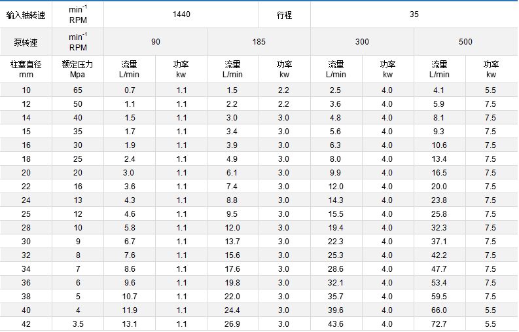Click the 0.7 flow value cell

[130, 90]
